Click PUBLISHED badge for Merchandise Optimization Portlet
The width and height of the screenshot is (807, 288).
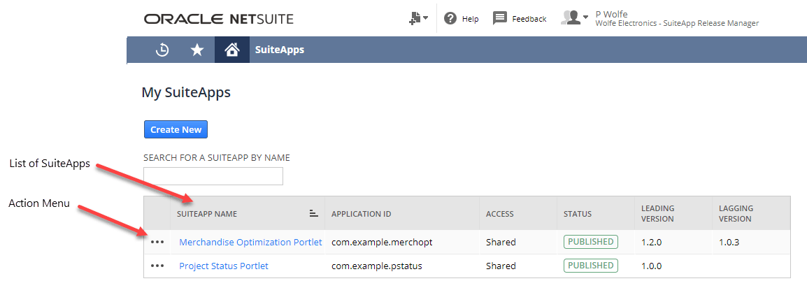tap(591, 242)
